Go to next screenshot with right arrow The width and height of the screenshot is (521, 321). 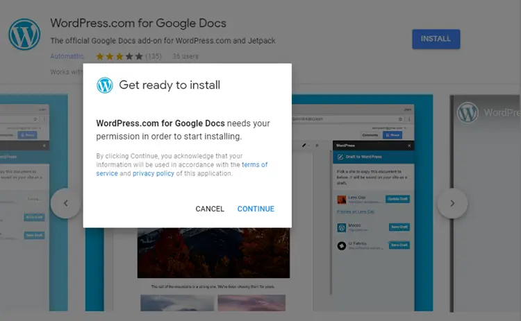[452, 203]
